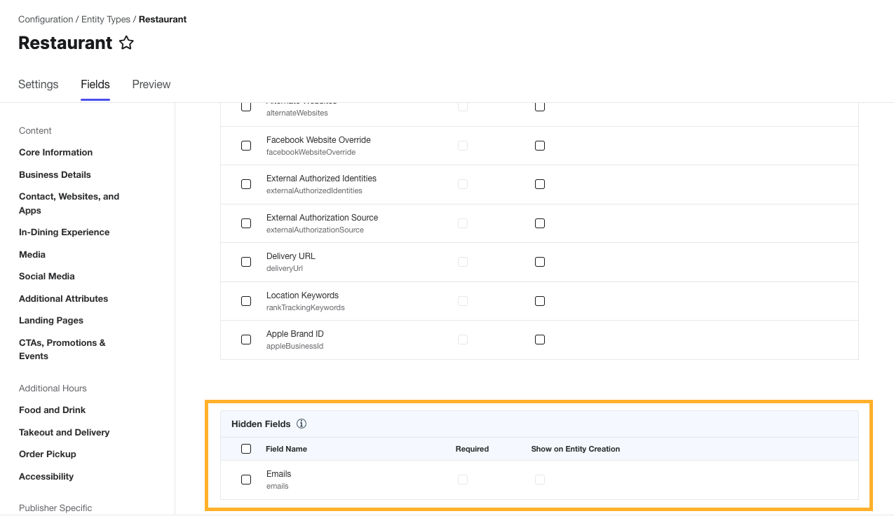894x516 pixels.
Task: Check the Location Keywords row checkbox
Action: point(246,301)
